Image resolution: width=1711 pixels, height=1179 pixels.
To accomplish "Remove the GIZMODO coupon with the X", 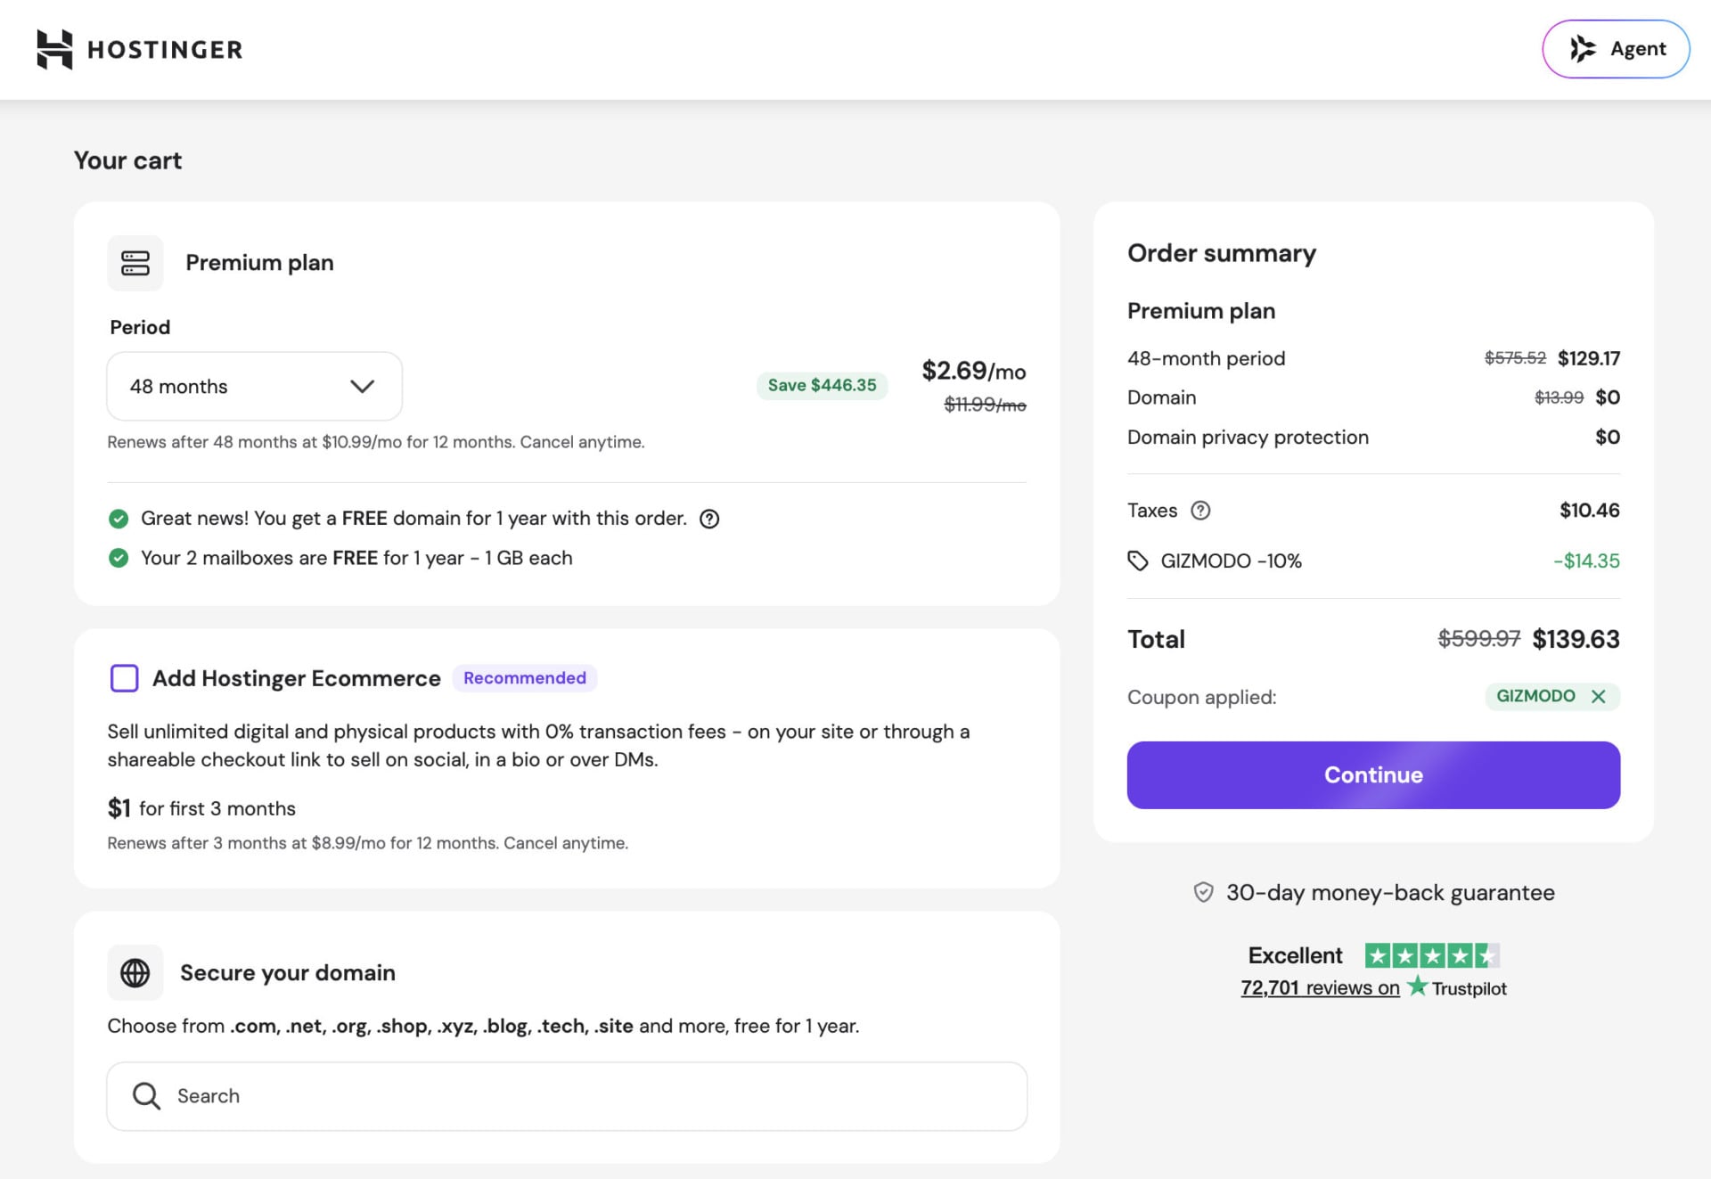I will pos(1599,696).
